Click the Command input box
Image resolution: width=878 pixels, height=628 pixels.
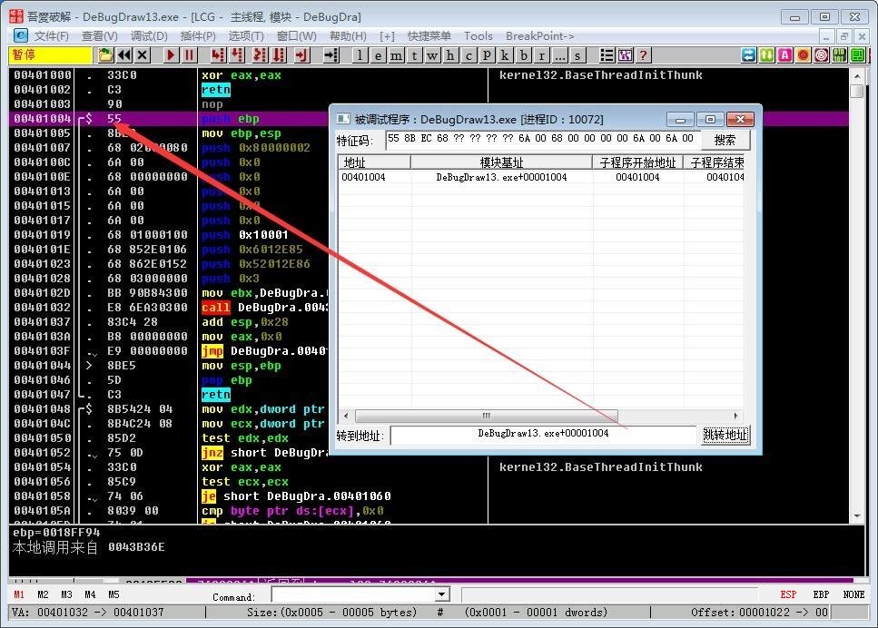click(354, 594)
